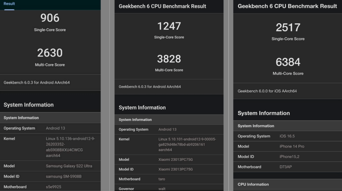
Task: Click the D73AP motherboard value
Action: (286, 167)
